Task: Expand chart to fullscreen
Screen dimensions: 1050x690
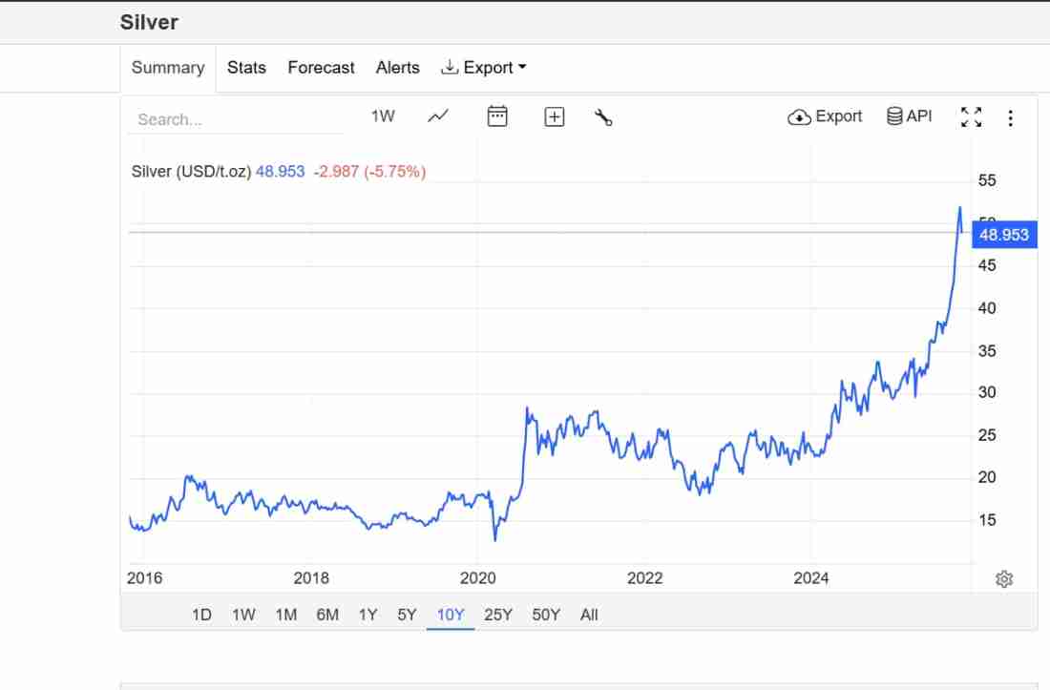Action: tap(972, 117)
